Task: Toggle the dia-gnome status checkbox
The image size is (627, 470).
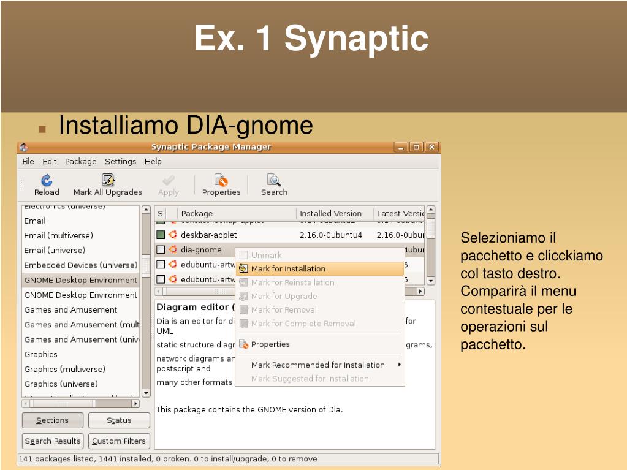Action: pyautogui.click(x=161, y=249)
